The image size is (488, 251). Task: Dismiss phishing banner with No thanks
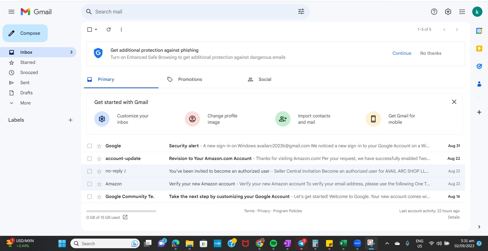click(x=431, y=53)
